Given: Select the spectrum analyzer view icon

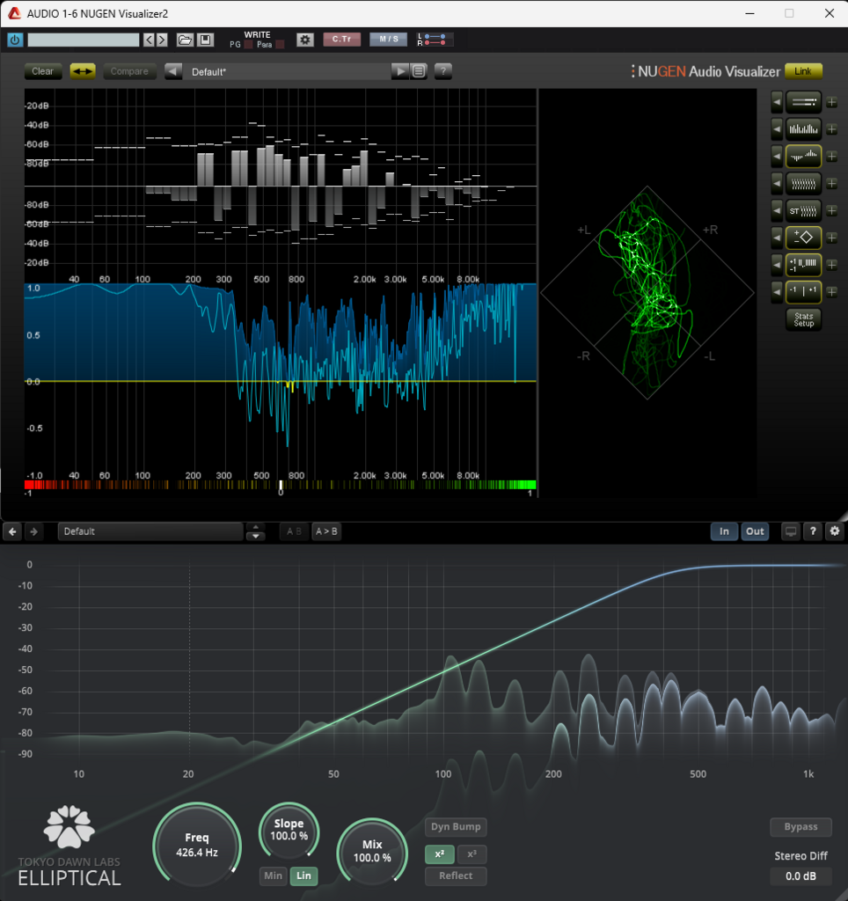Looking at the screenshot, I should (803, 129).
